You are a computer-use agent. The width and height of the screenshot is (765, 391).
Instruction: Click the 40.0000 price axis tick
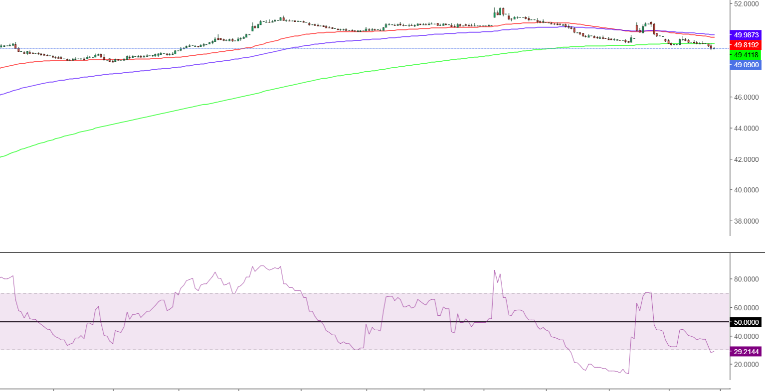[x=747, y=190]
